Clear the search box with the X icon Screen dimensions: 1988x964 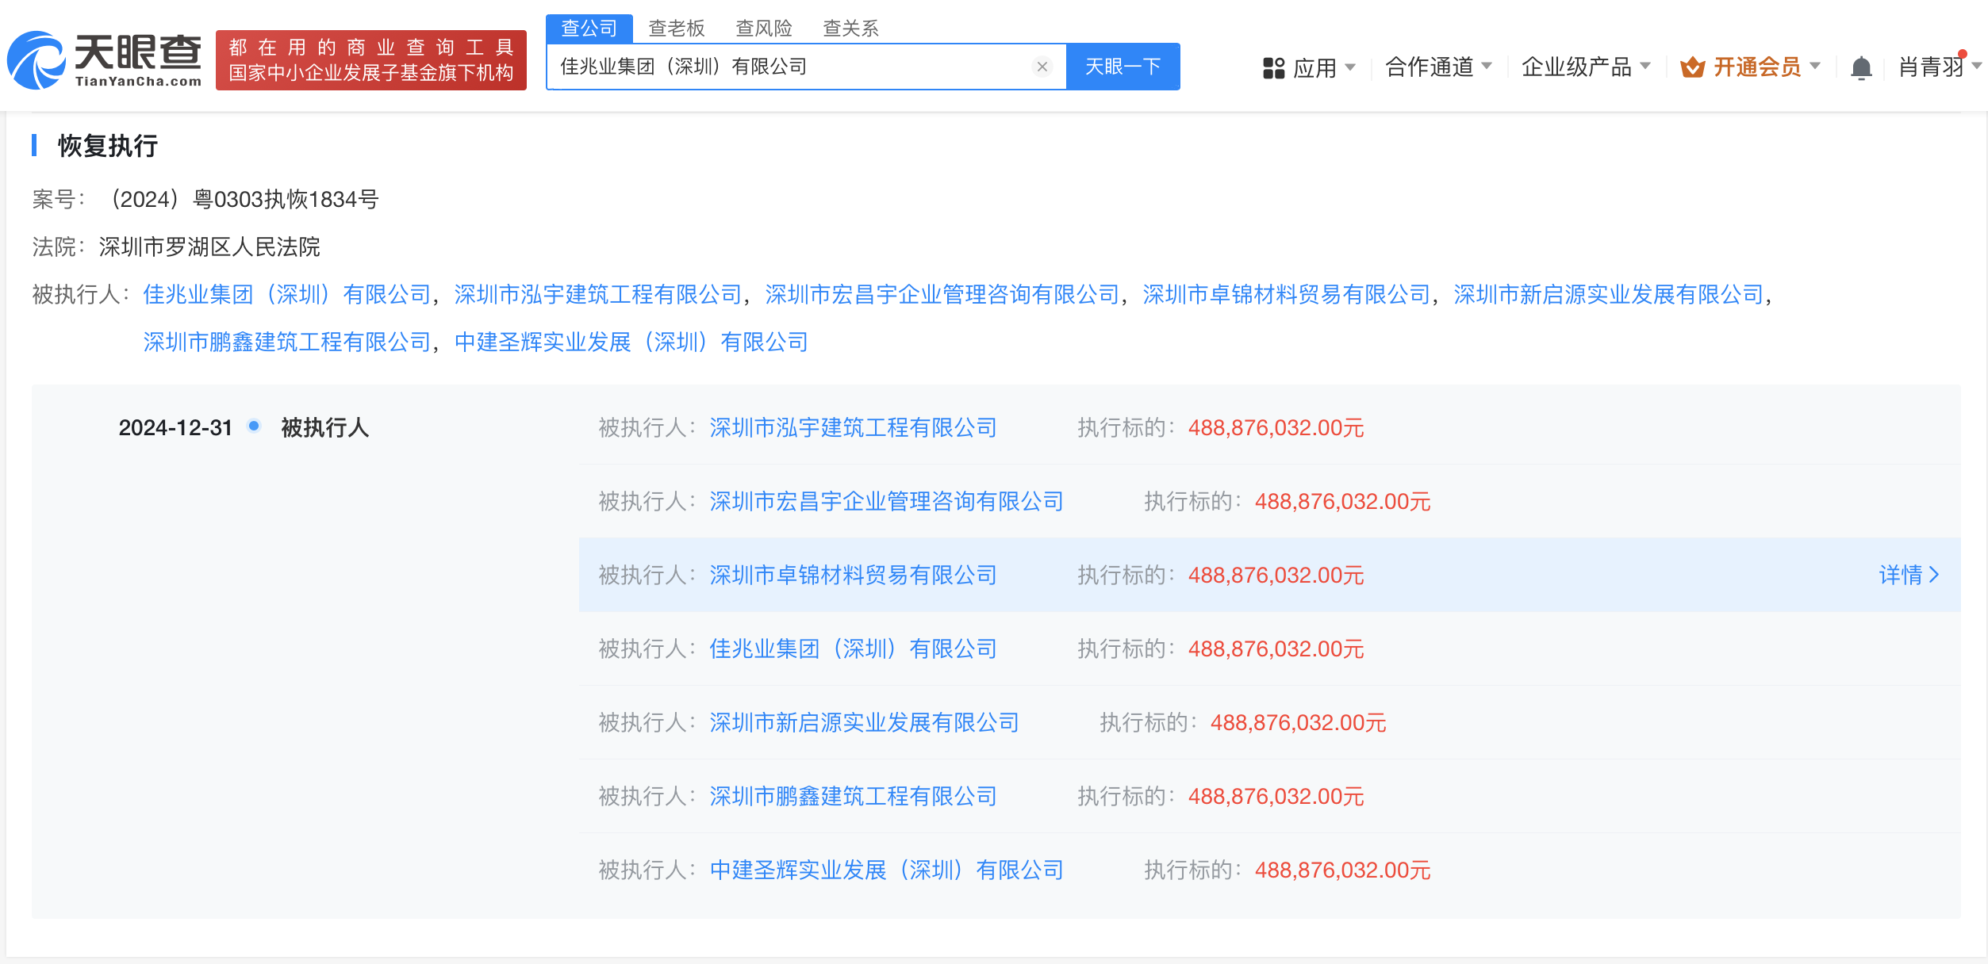(x=1042, y=67)
